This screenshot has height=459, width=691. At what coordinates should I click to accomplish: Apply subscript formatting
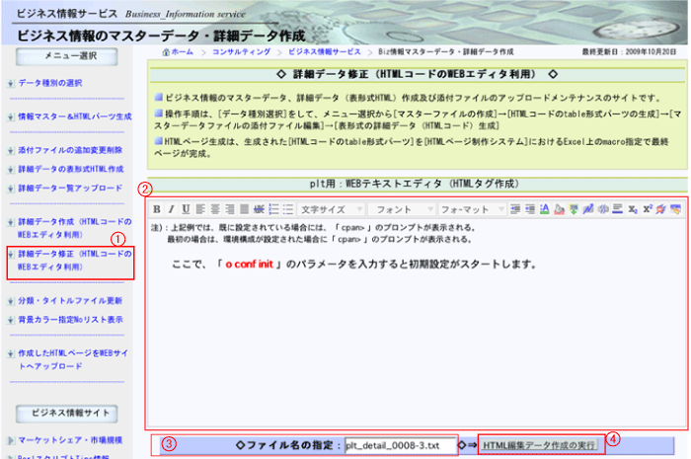[633, 209]
